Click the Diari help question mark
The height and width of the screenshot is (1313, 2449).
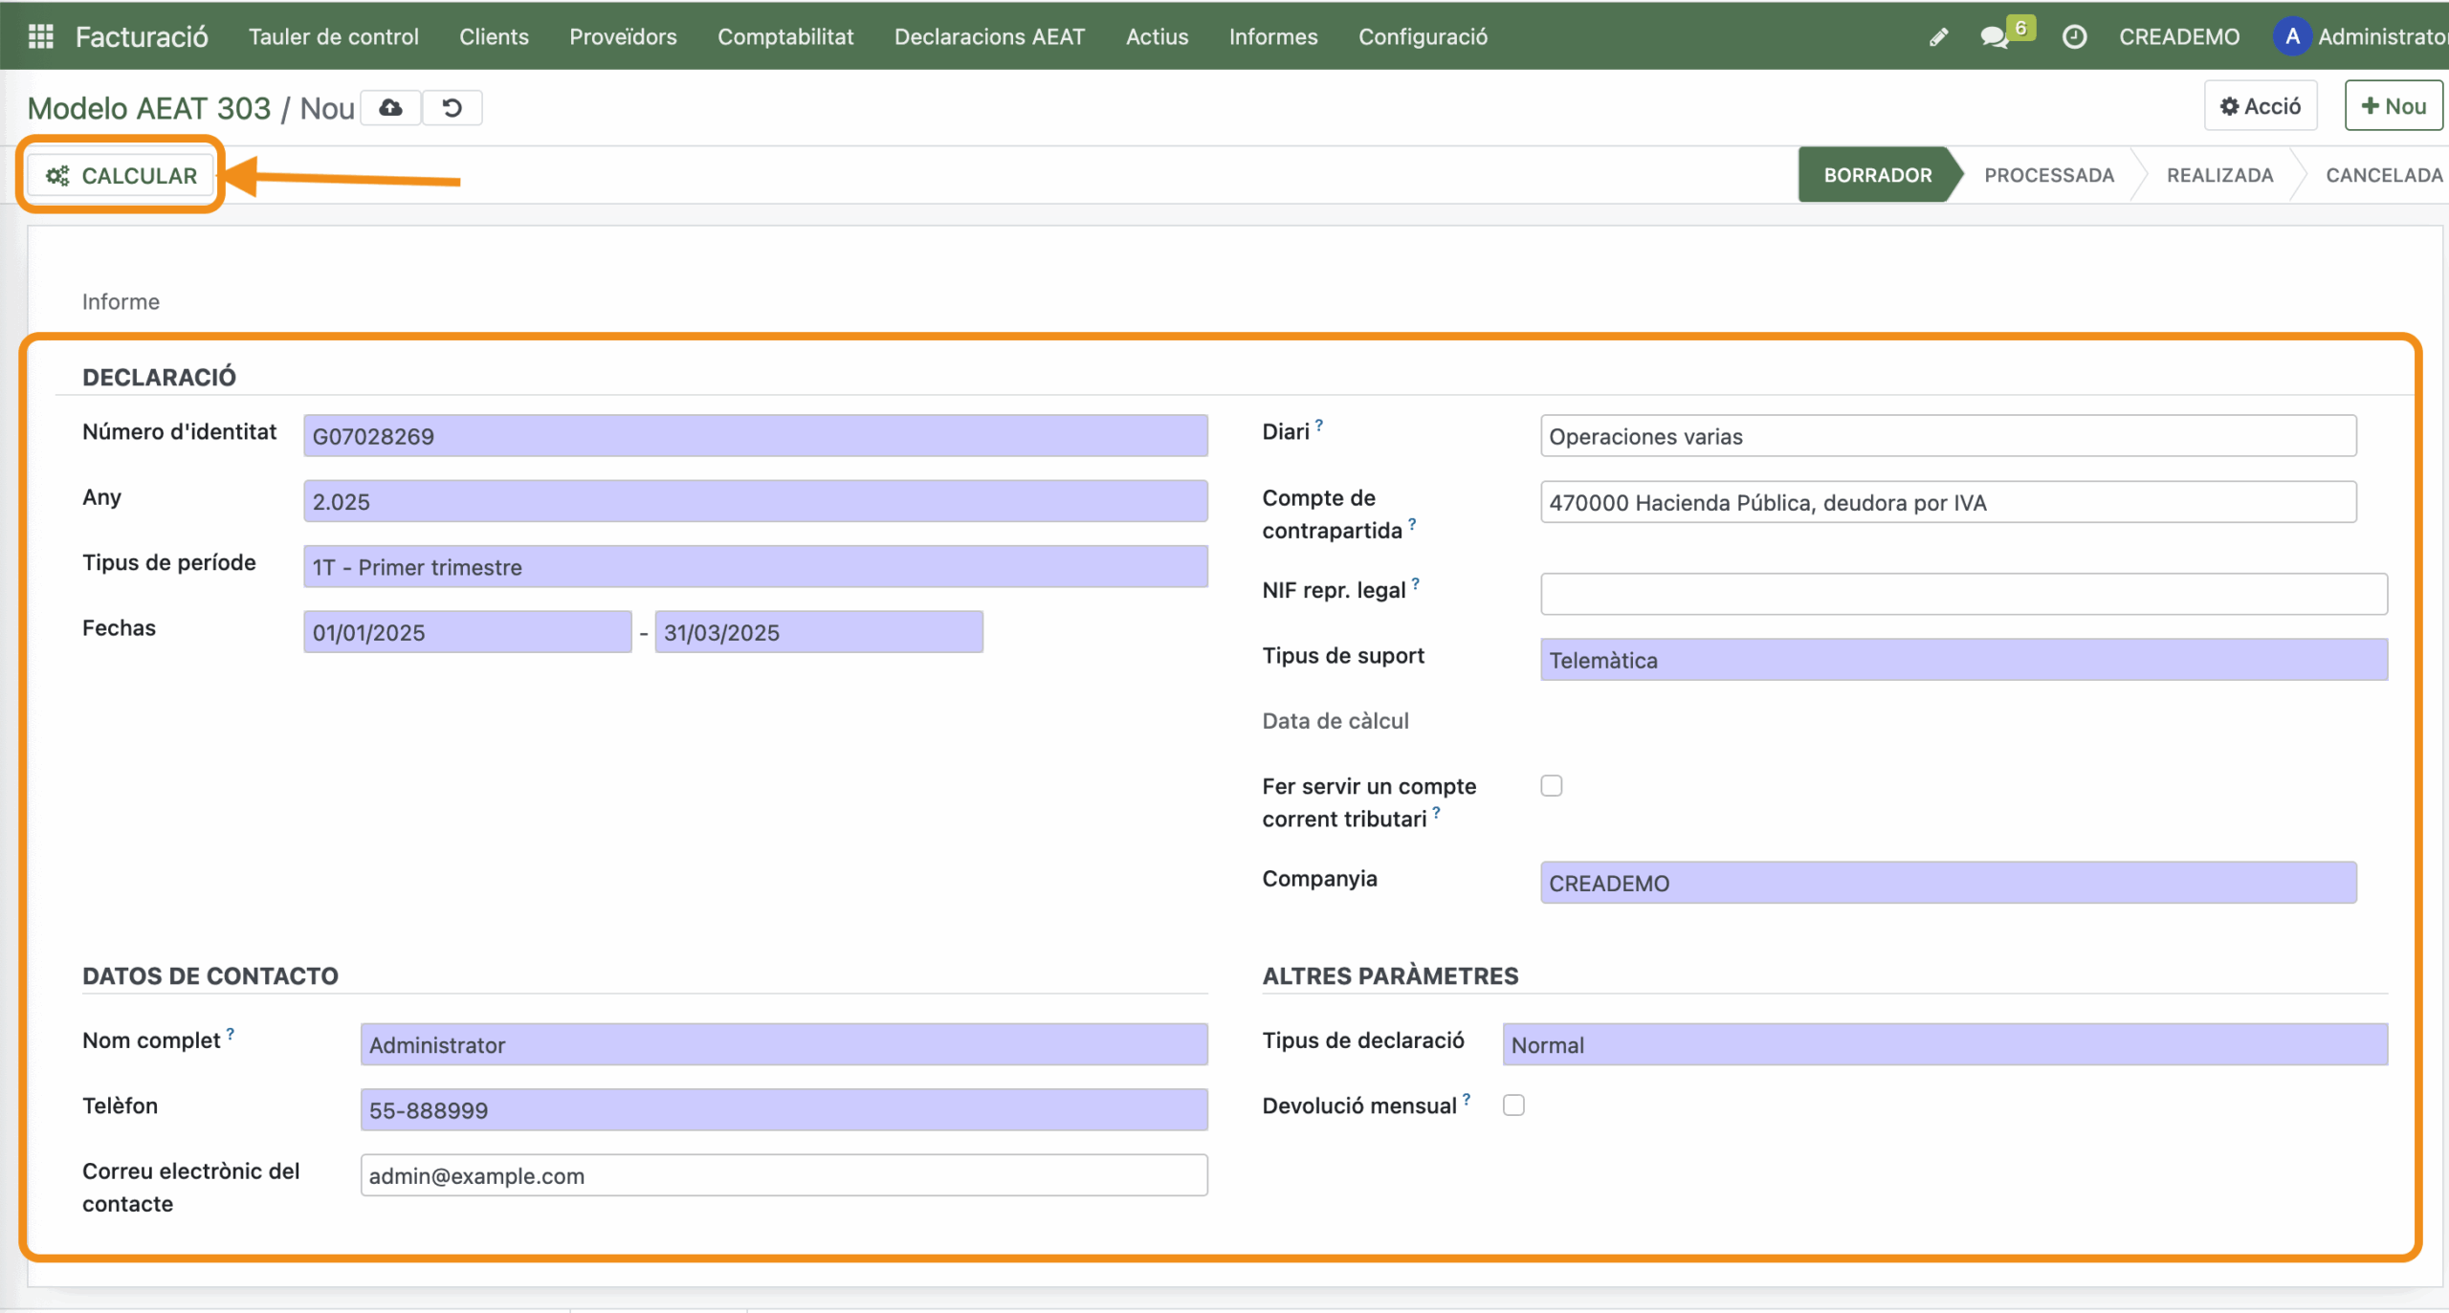pyautogui.click(x=1319, y=426)
